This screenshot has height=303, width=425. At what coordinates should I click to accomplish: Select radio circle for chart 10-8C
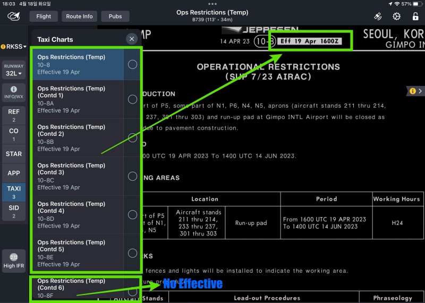(x=132, y=176)
